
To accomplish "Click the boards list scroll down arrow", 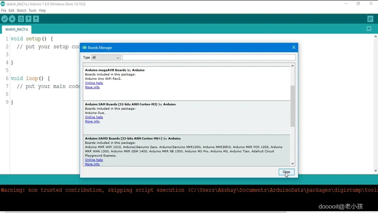I will [x=292, y=163].
